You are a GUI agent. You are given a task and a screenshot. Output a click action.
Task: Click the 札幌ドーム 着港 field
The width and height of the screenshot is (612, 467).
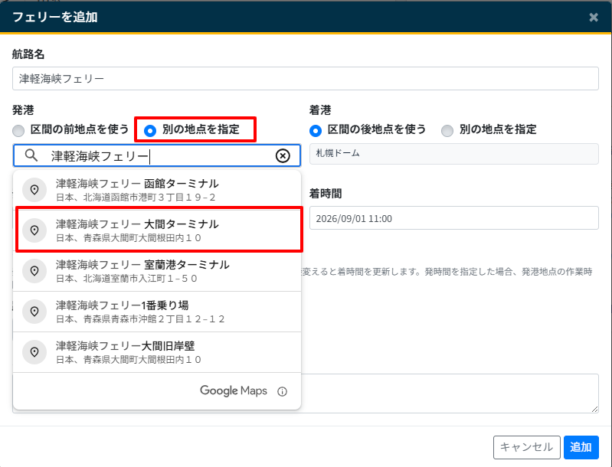(x=454, y=153)
